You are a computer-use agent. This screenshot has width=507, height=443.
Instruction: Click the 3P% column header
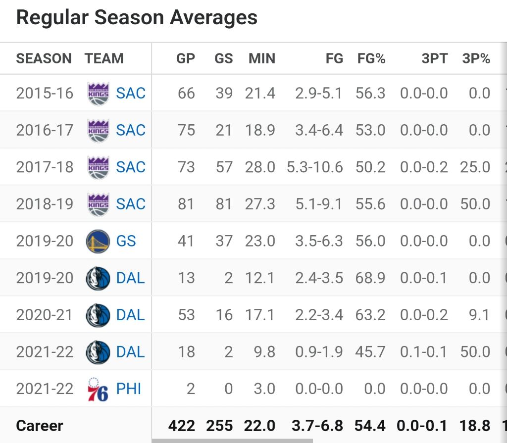(476, 58)
